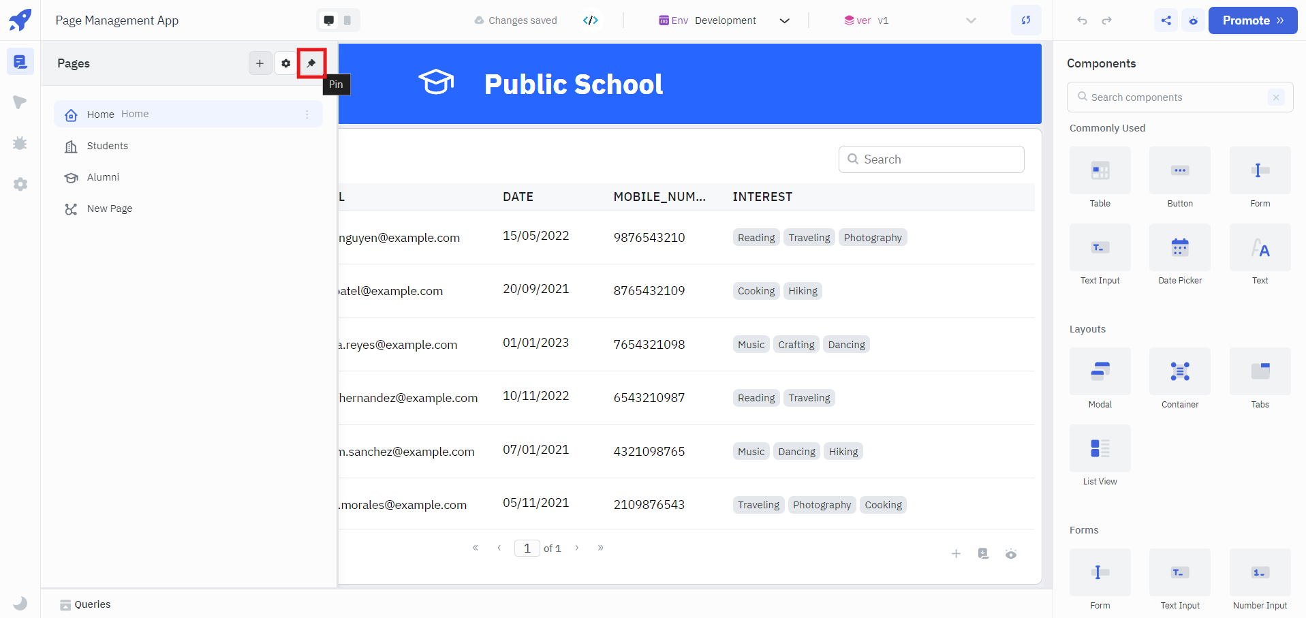Select the Table component
This screenshot has width=1306, height=618.
coord(1100,178)
